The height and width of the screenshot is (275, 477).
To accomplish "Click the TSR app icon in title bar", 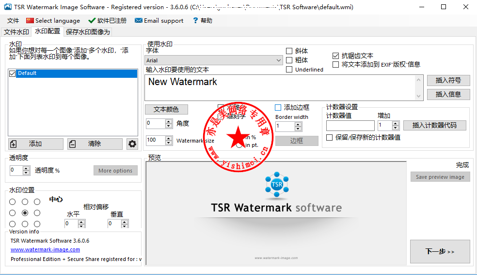I will (8, 7).
